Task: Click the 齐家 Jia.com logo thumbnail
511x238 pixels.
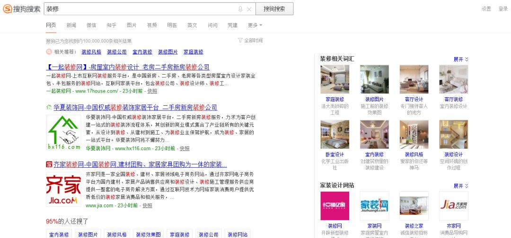Action: click(x=63, y=189)
